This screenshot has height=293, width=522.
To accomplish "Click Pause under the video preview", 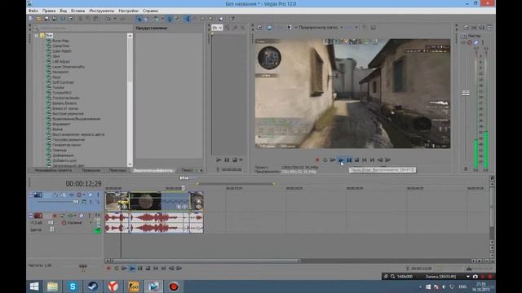I will click(349, 160).
